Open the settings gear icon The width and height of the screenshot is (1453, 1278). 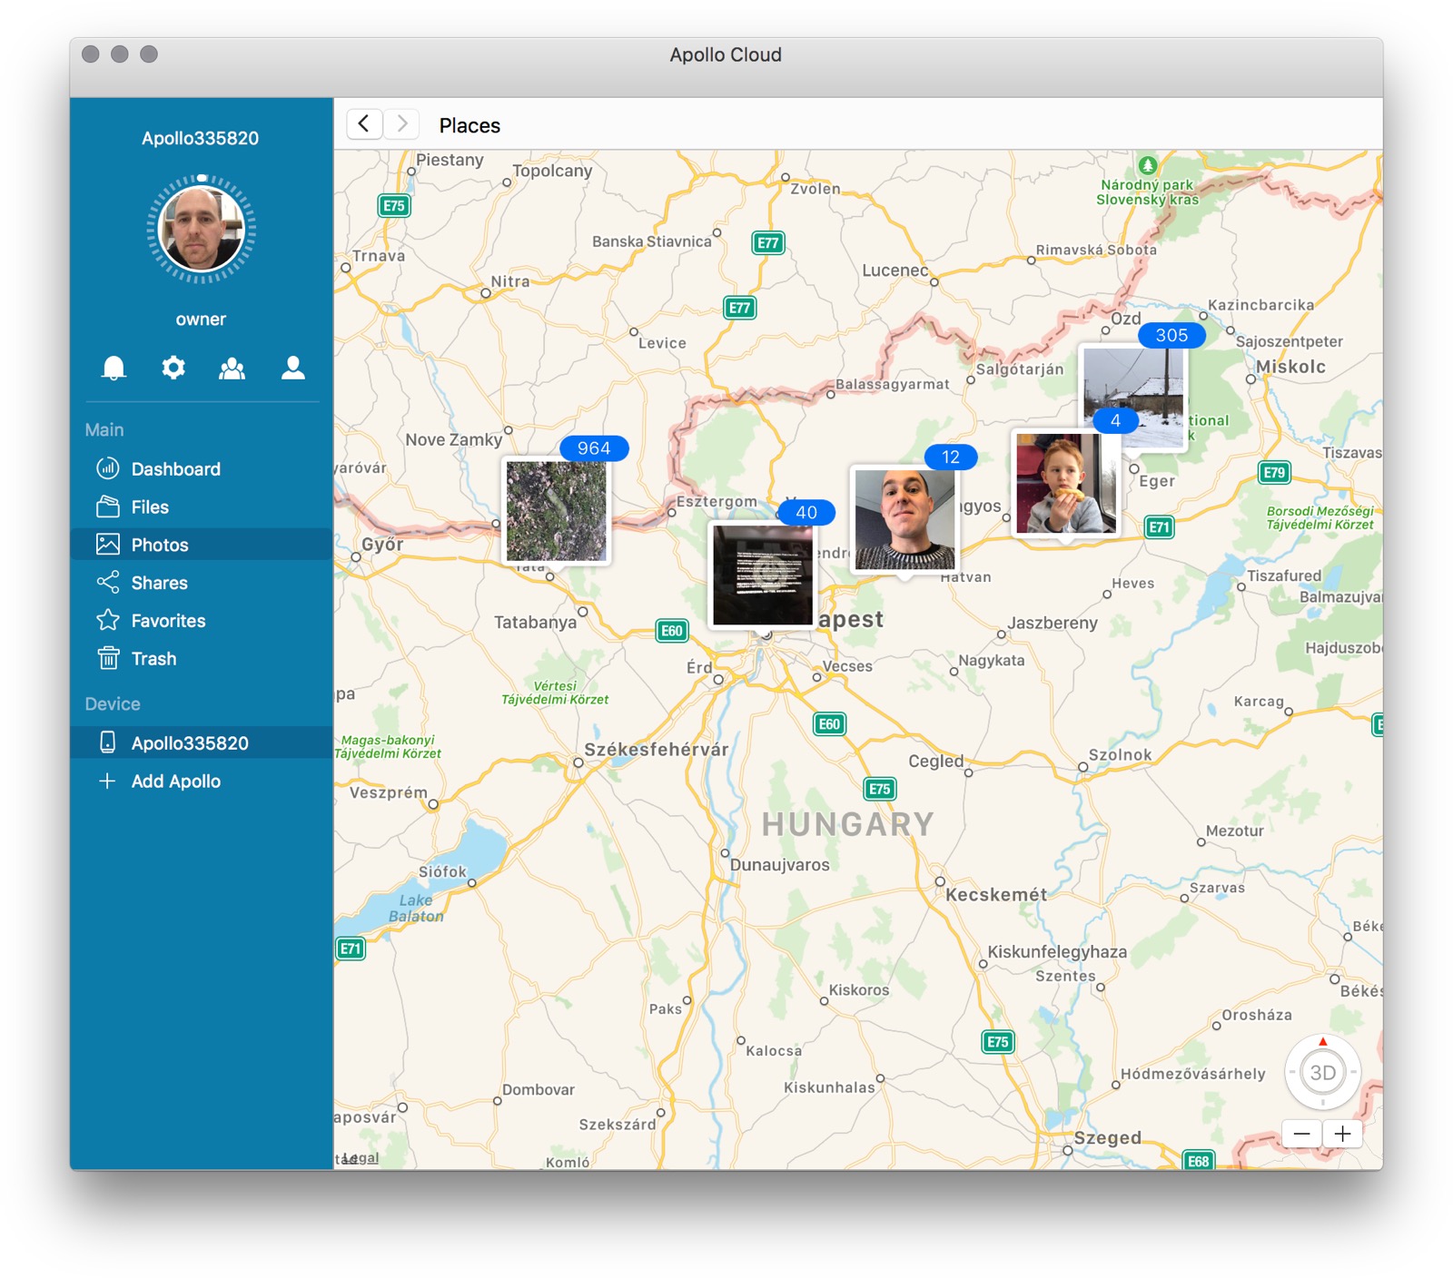click(x=173, y=368)
